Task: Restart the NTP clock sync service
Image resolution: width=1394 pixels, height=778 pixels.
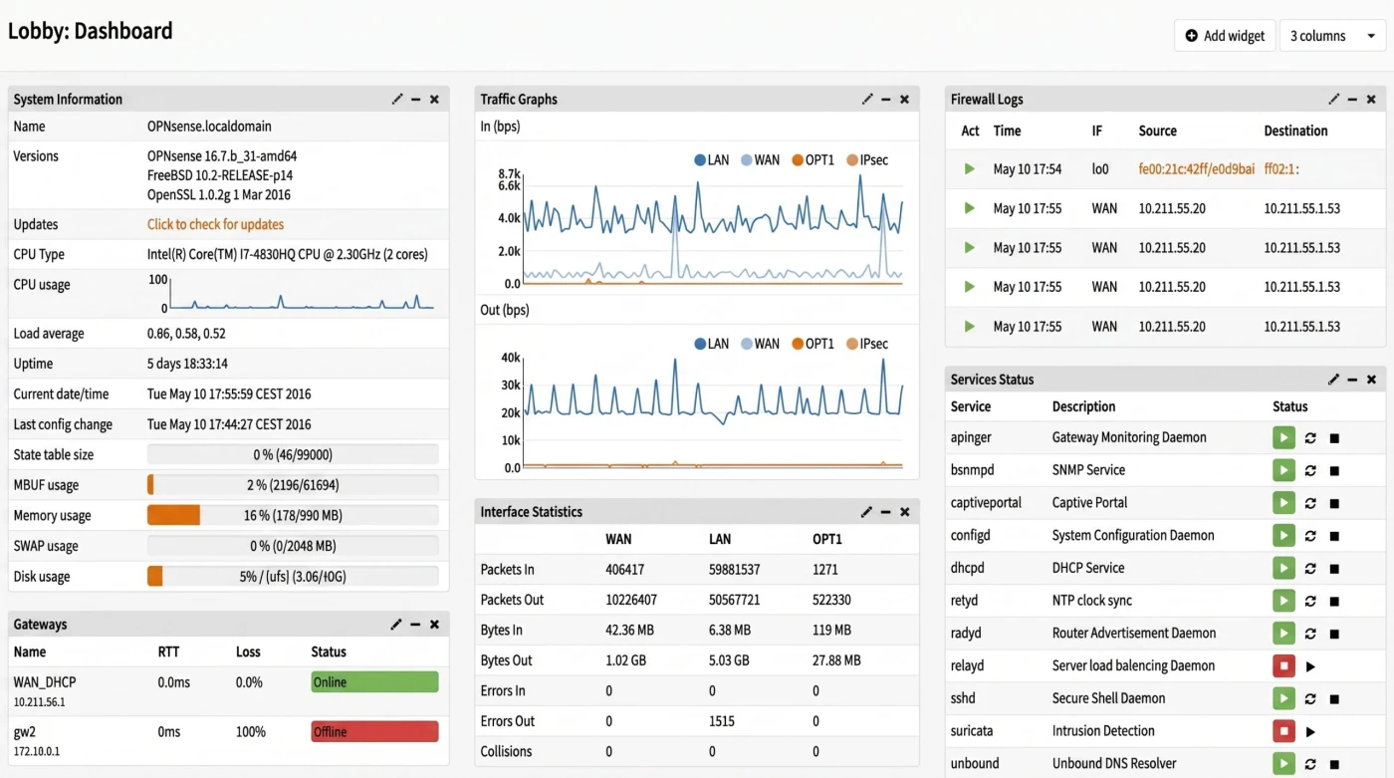Action: [x=1310, y=601]
